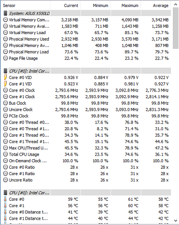Collapse the first CPU [#0]: Intel Cor... group

coord(30,71)
